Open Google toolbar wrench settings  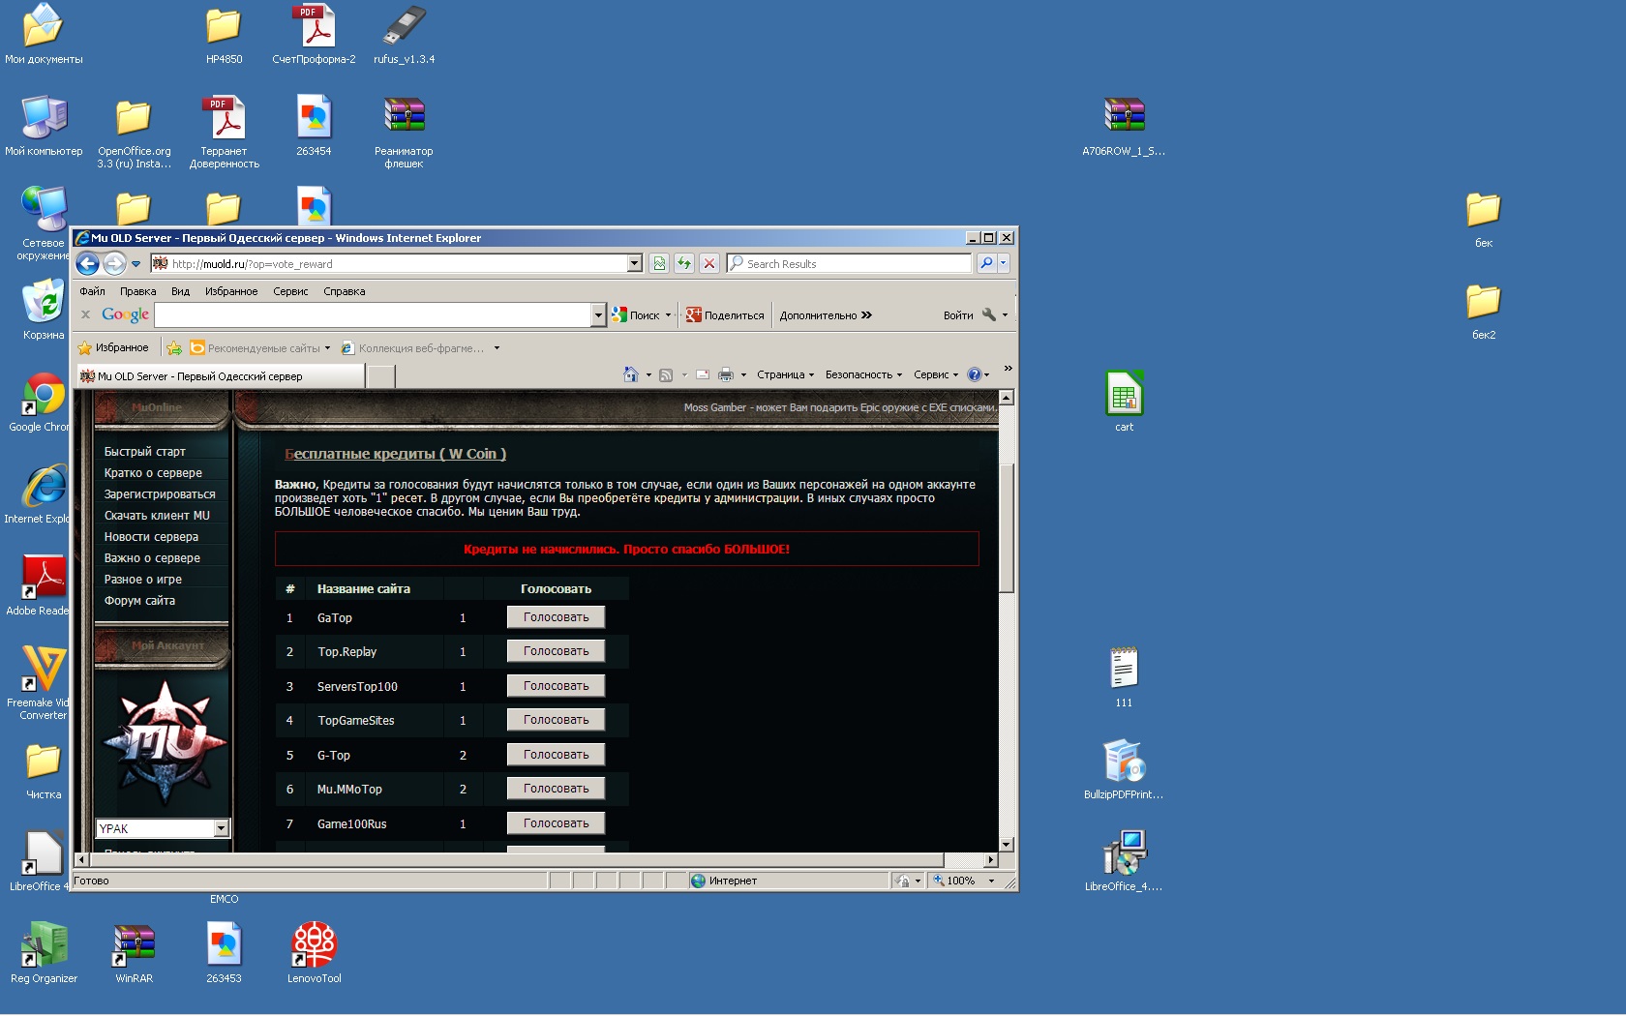click(x=988, y=314)
